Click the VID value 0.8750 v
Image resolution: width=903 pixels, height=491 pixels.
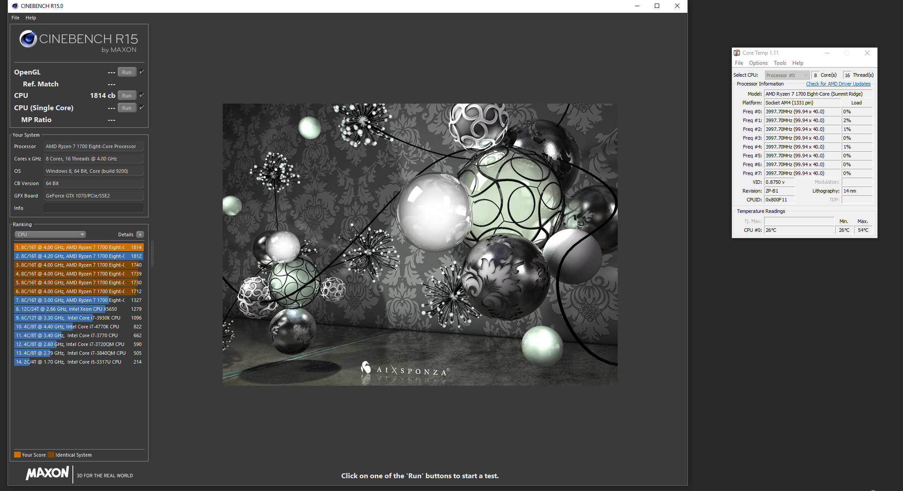click(x=779, y=182)
